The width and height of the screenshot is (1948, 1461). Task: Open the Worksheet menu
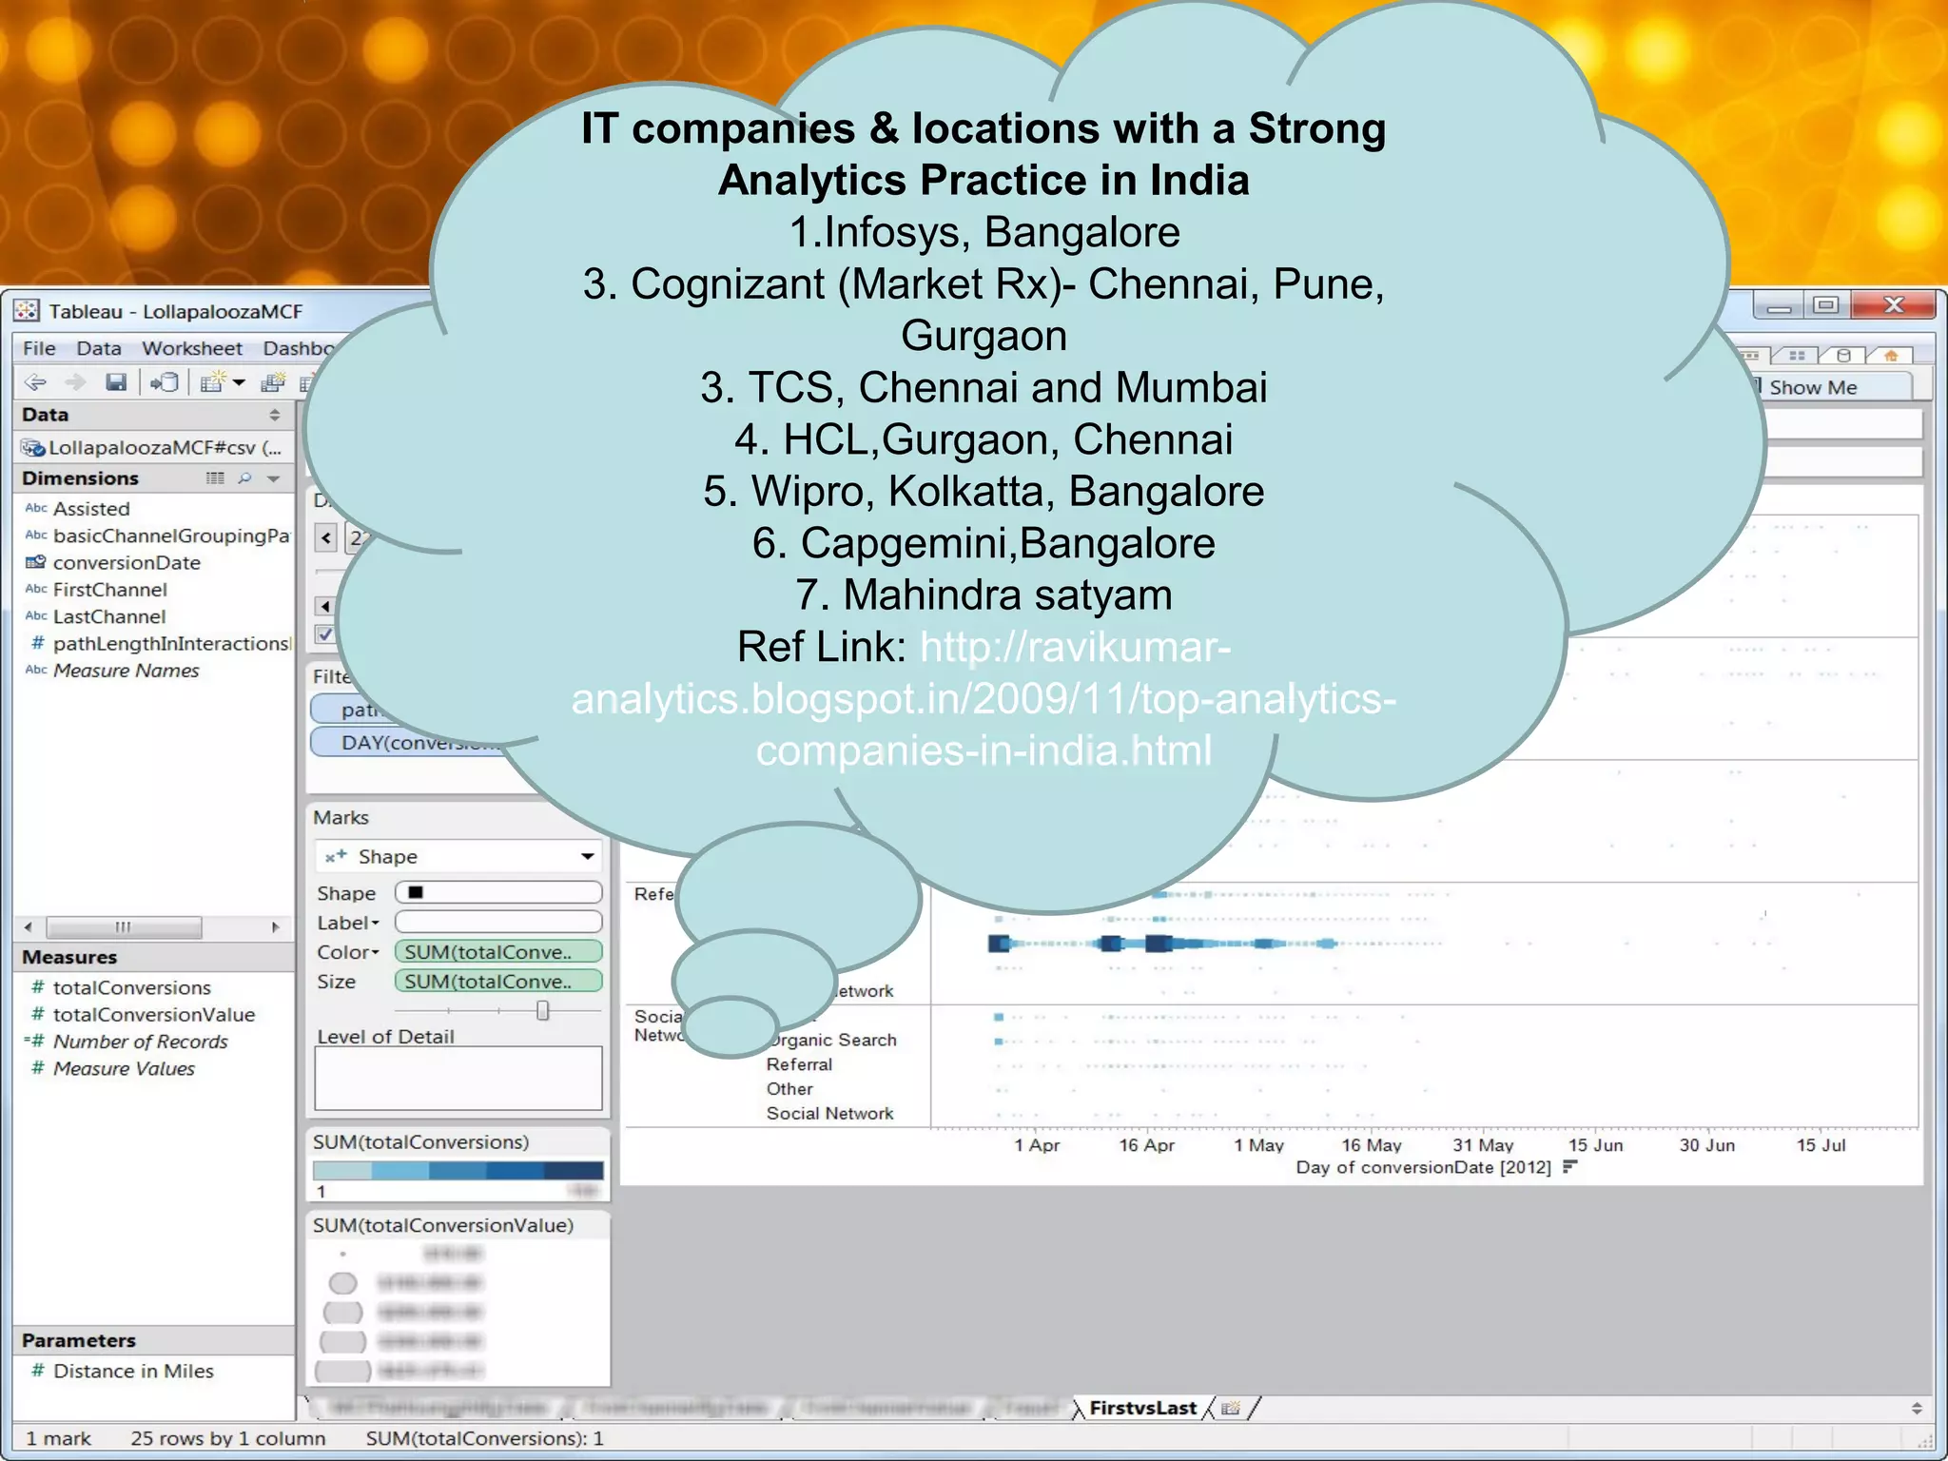coord(191,349)
